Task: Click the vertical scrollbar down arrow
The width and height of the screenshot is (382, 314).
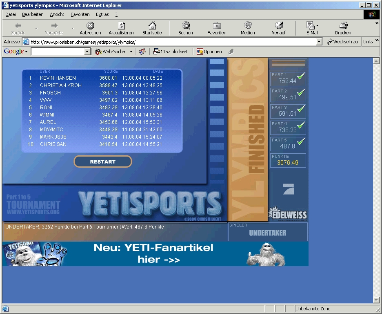Action: point(376,300)
